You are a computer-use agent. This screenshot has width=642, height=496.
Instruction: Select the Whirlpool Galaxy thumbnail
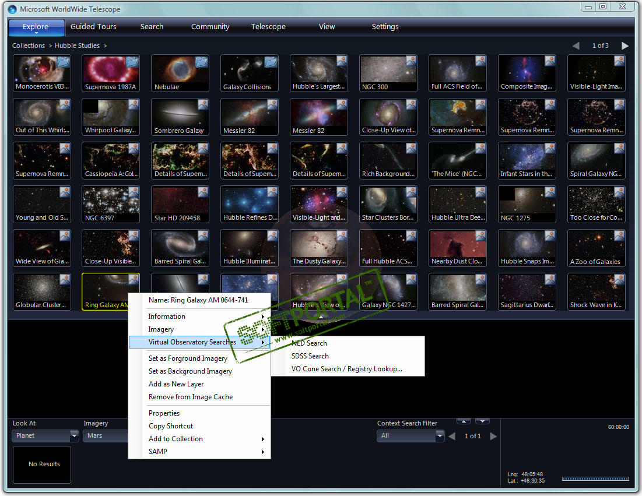pos(111,117)
